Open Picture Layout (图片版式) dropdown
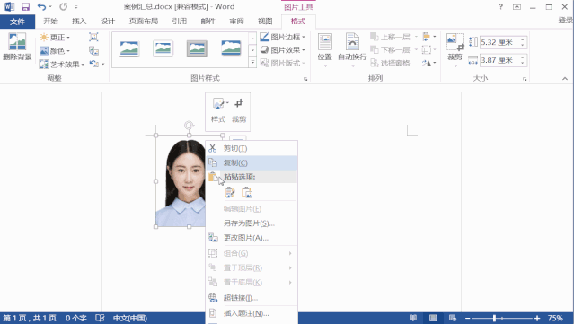Screen dimensions: 574x324 tap(282, 63)
